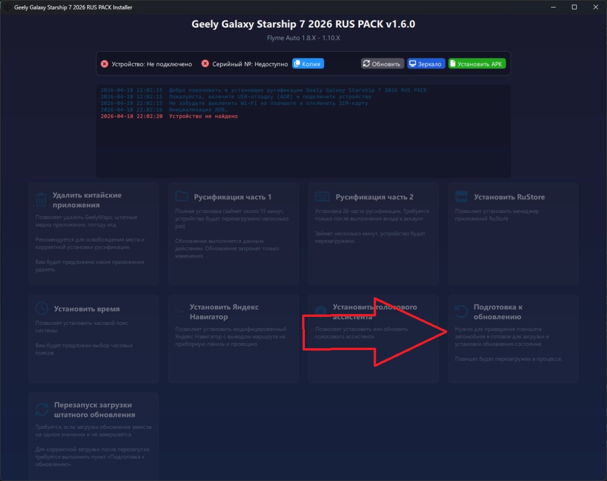The image size is (607, 481).
Task: Click the Устройство не найдено log line
Action: [x=203, y=116]
